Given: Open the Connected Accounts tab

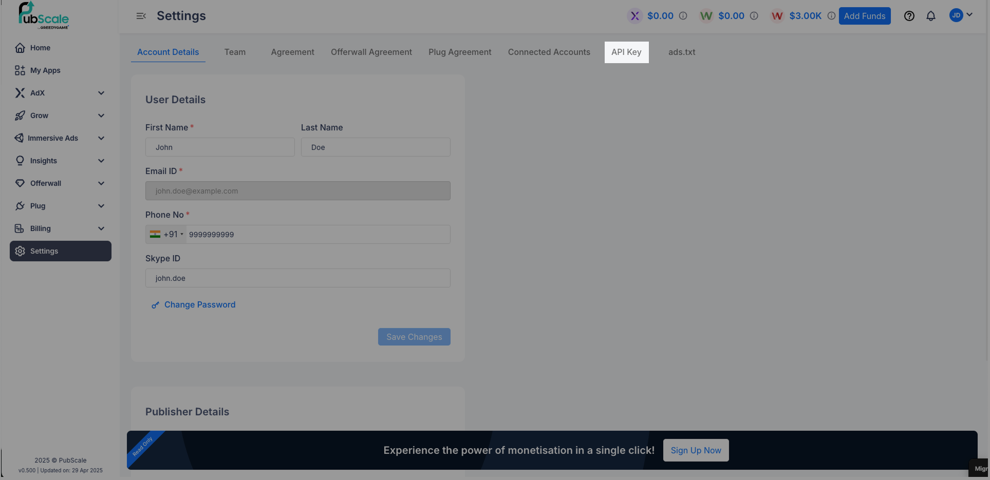Looking at the screenshot, I should pos(549,52).
